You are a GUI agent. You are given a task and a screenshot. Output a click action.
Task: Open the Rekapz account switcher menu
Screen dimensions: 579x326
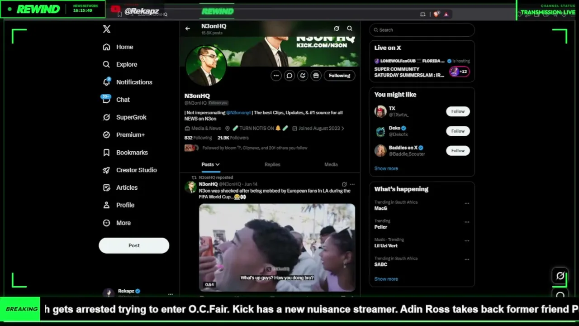tap(170, 294)
